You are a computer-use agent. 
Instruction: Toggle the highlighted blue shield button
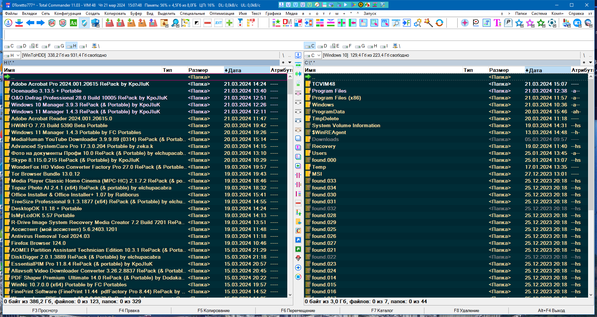[x=84, y=23]
